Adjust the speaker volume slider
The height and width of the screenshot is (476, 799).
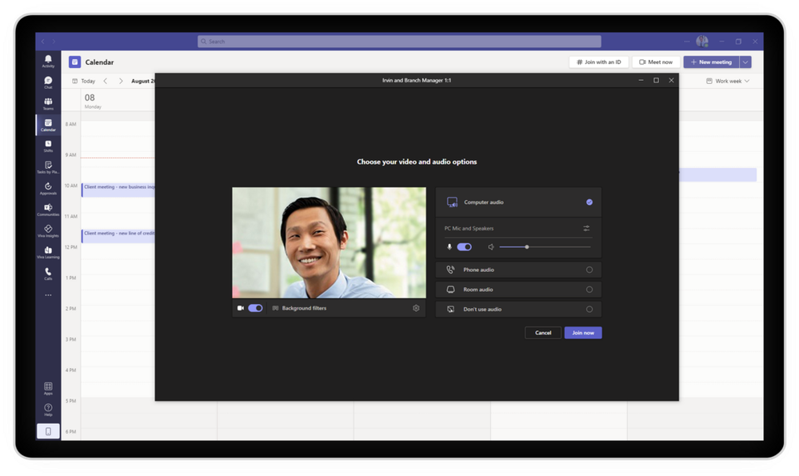pos(545,246)
